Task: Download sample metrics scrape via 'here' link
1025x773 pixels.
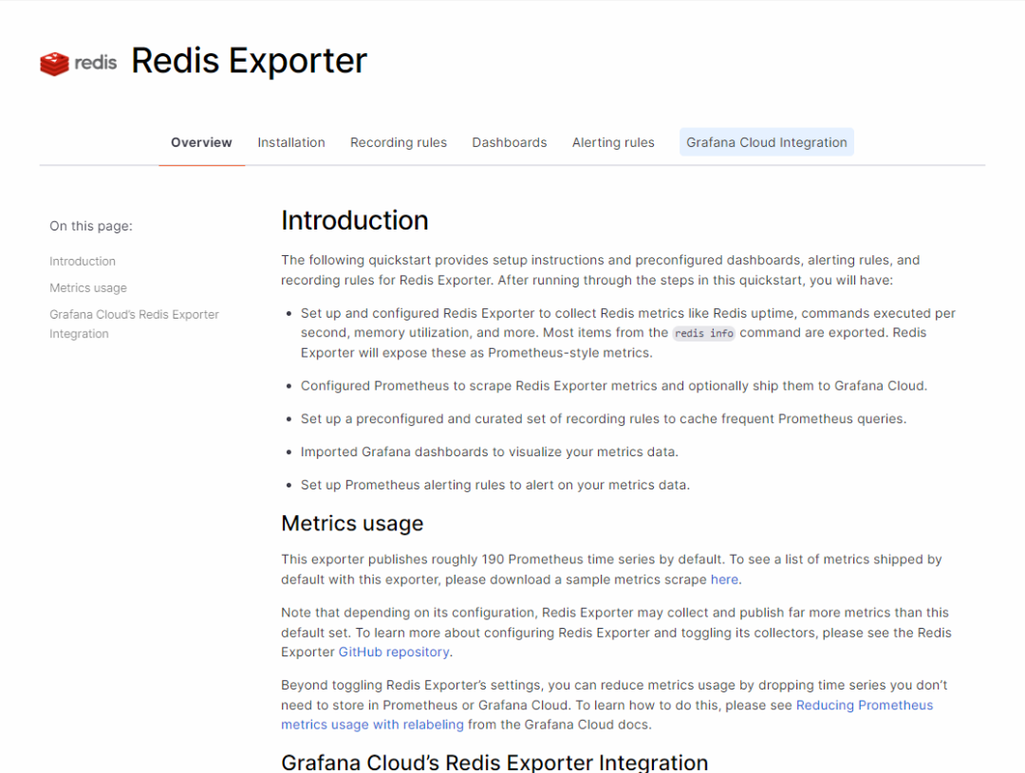Action: click(724, 580)
